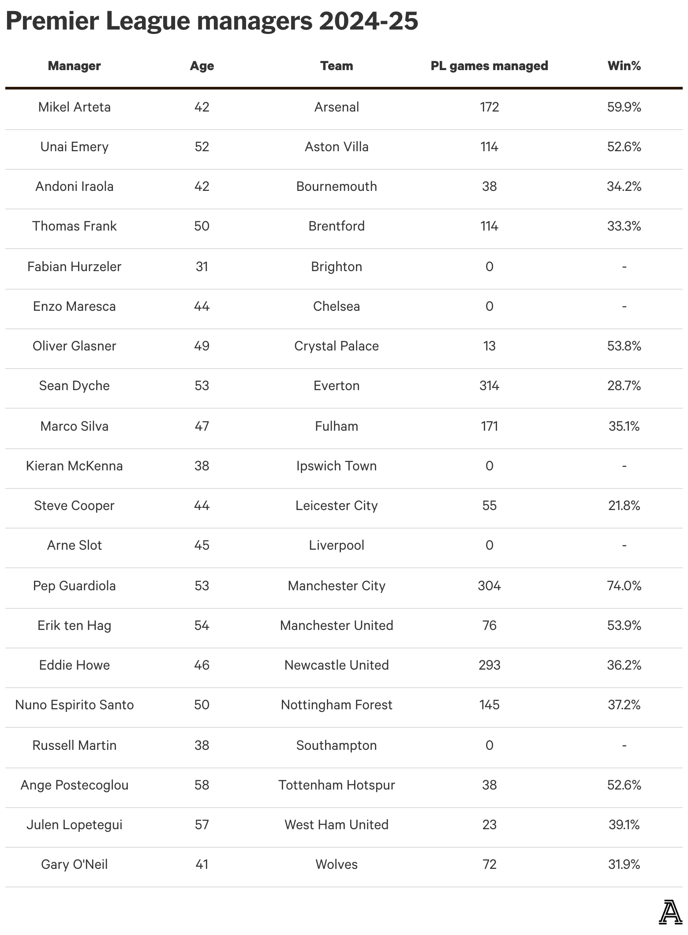Click Steve Cooper's 21.8% win rate
The image size is (688, 935).
click(624, 506)
